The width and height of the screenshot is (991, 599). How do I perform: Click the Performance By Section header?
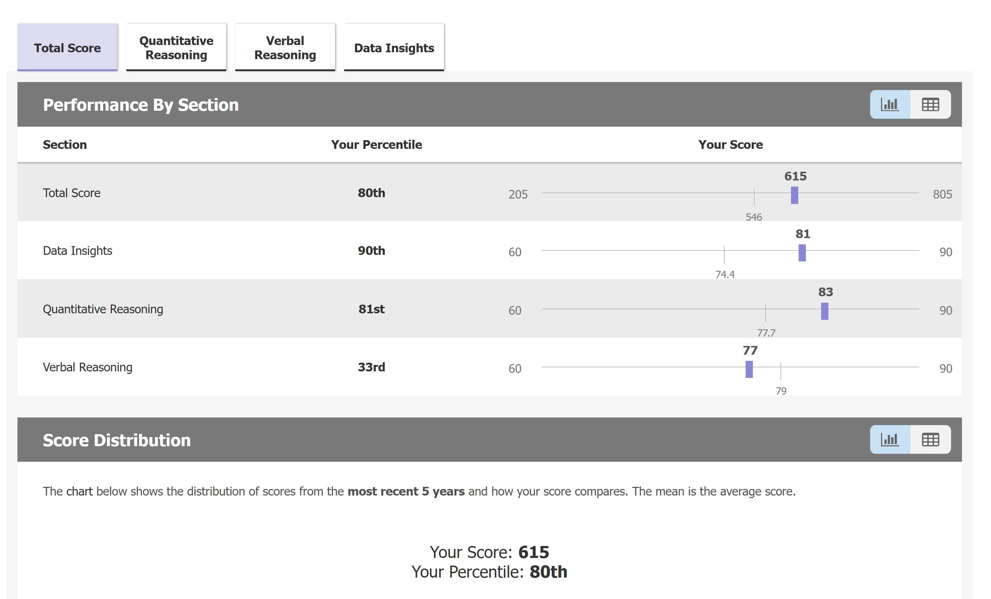point(141,105)
